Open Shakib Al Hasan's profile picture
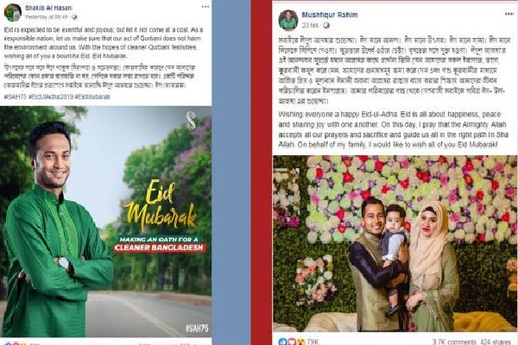 13,12
